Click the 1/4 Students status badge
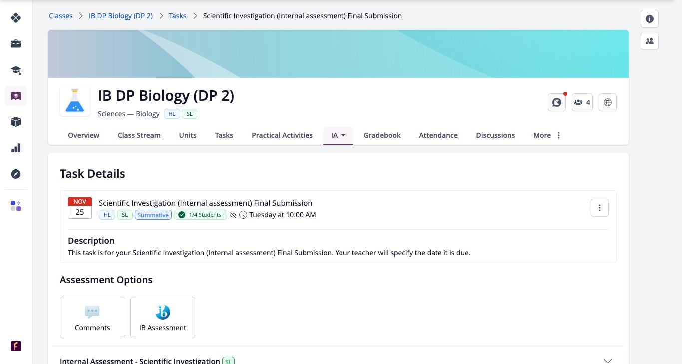Image resolution: width=682 pixels, height=364 pixels. (x=200, y=215)
